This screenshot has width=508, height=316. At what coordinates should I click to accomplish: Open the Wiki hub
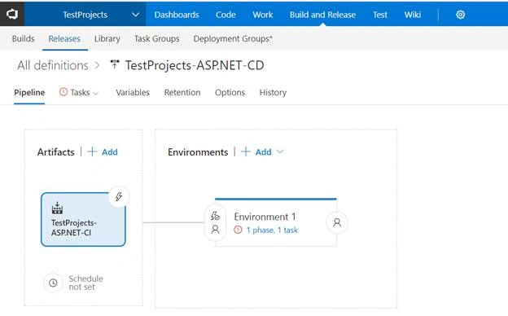tap(413, 15)
